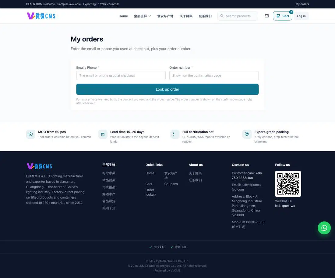Click the shield icon beside MOQ from 50 pcs

point(30,134)
